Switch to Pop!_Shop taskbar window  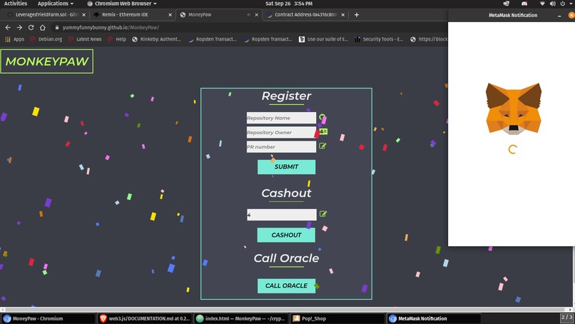click(337, 318)
